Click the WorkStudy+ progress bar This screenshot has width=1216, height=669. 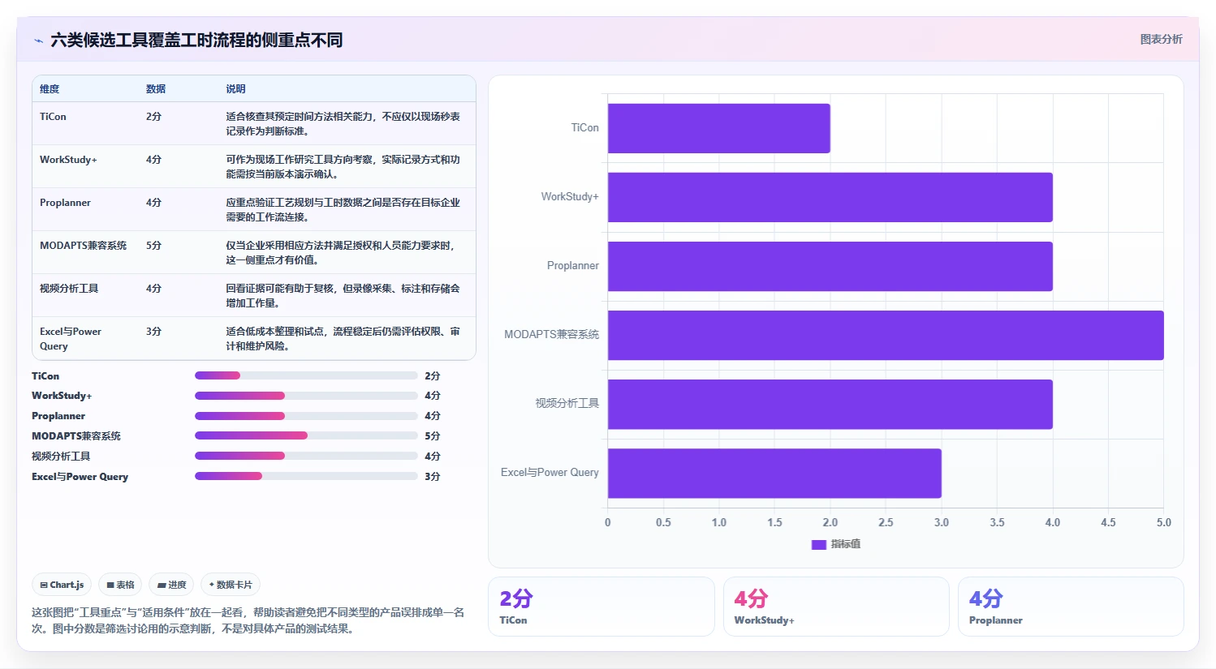pyautogui.click(x=306, y=396)
